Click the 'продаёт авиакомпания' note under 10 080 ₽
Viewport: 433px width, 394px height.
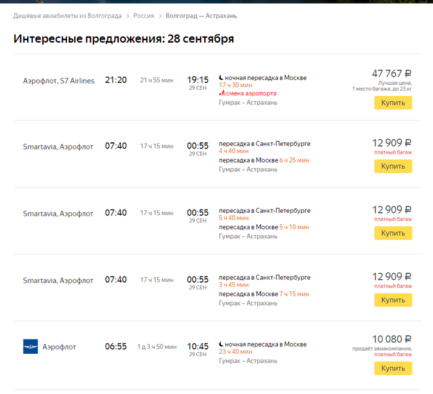click(382, 348)
